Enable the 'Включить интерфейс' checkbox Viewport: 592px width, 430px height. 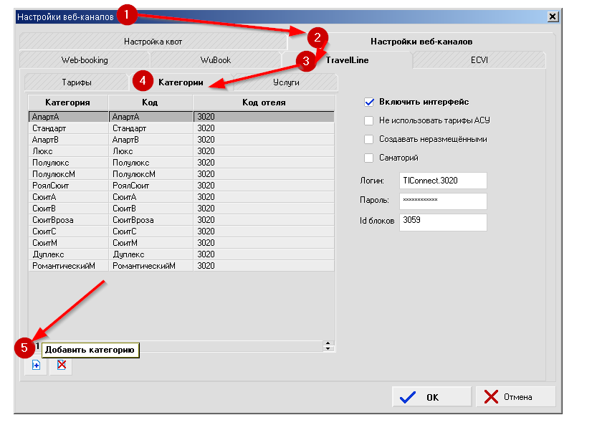pos(369,102)
